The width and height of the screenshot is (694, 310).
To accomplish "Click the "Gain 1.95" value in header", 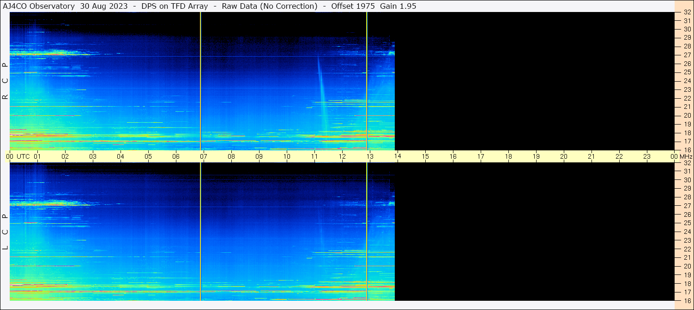I will (398, 6).
